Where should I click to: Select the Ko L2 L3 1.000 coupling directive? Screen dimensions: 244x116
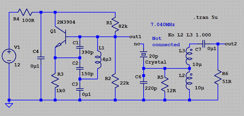coord(189,35)
